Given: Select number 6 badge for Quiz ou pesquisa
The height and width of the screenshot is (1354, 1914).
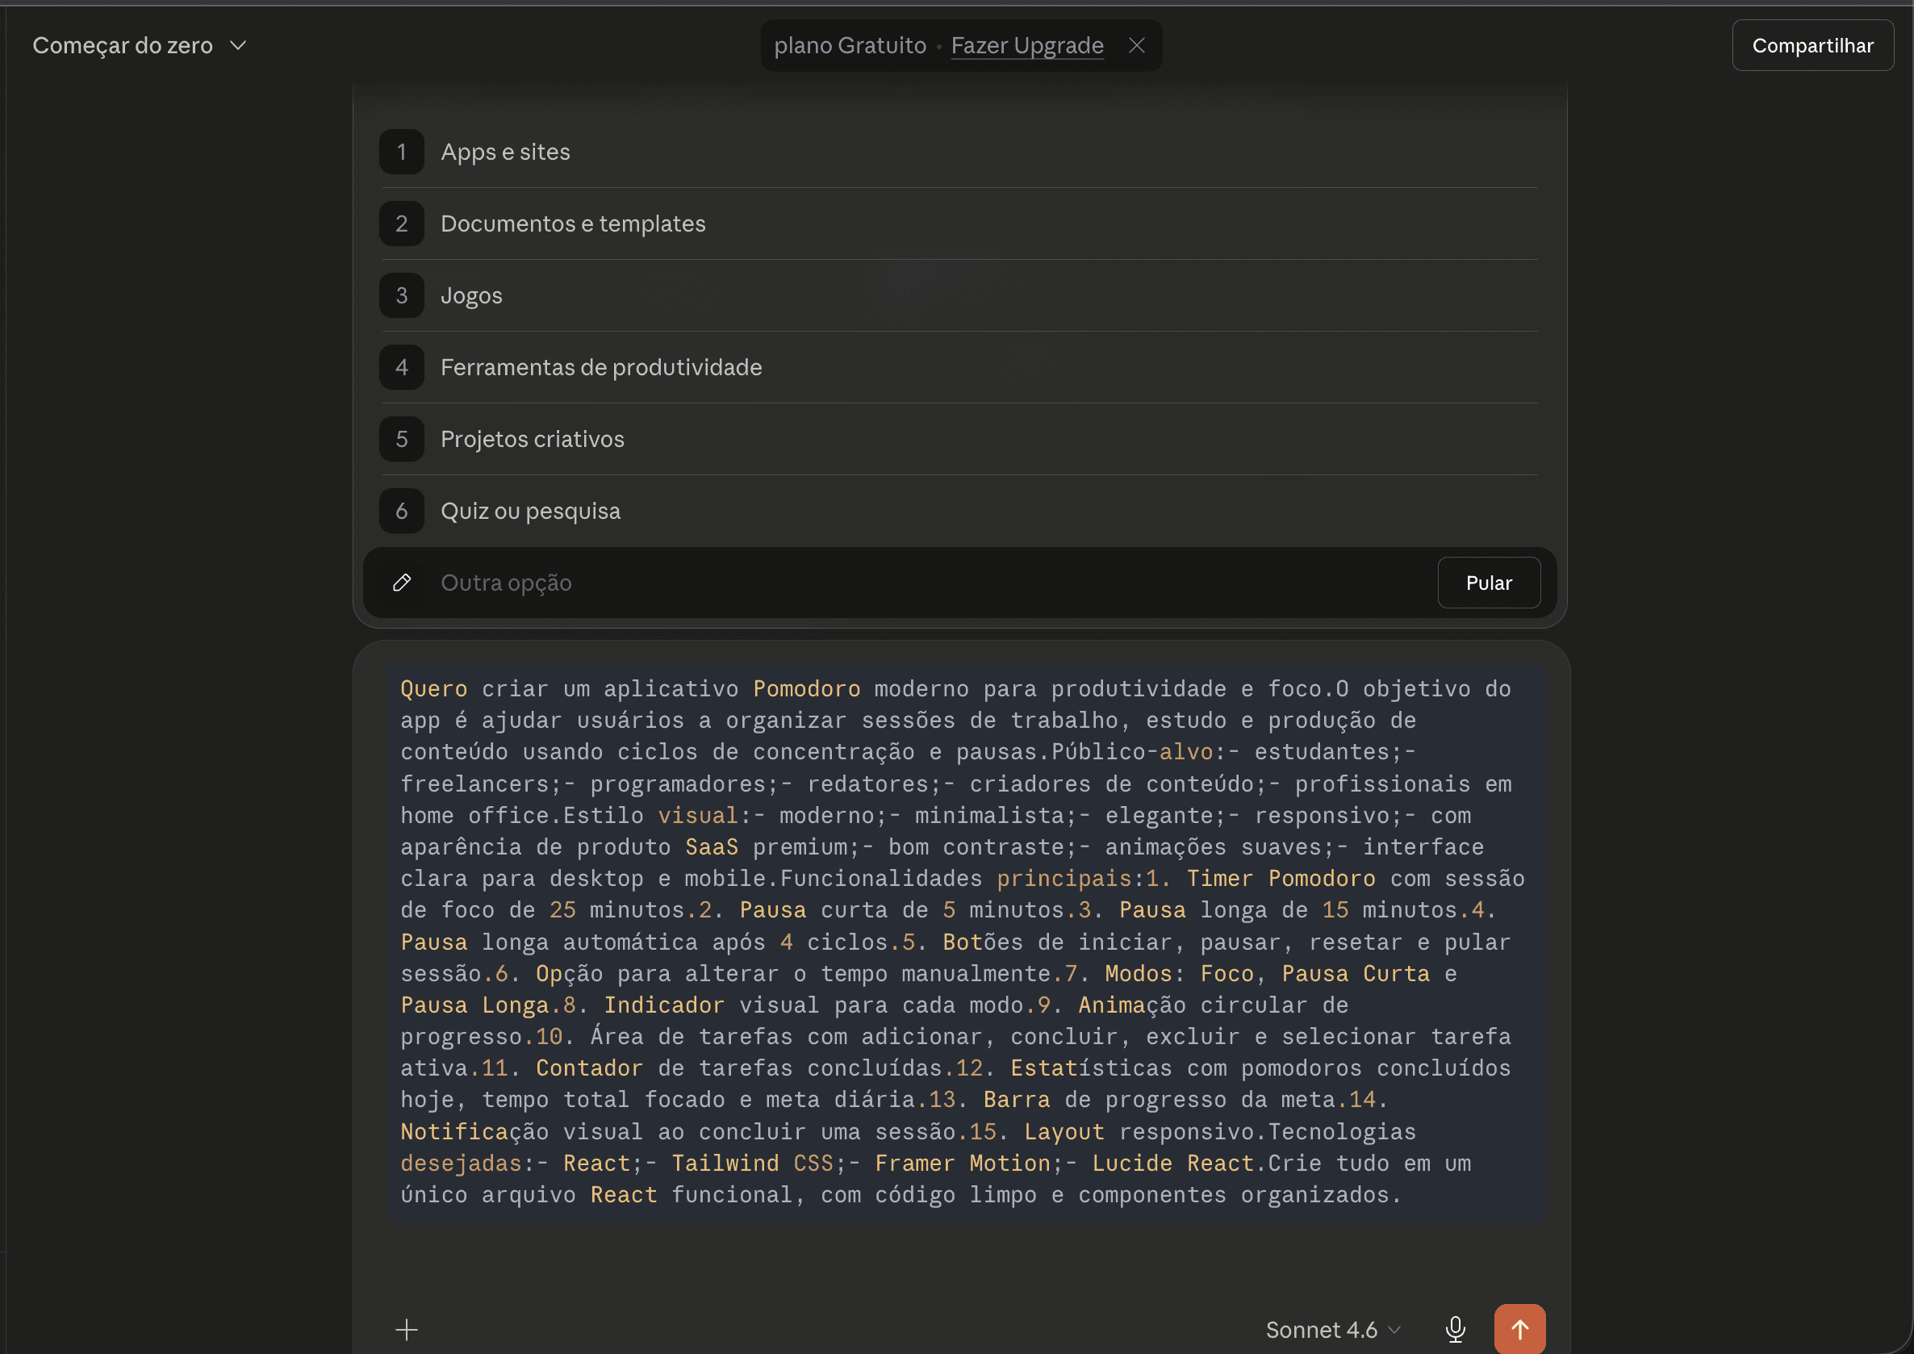Looking at the screenshot, I should click(x=402, y=510).
